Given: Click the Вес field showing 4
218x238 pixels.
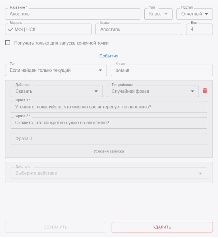Looking at the screenshot, I should coord(199,29).
